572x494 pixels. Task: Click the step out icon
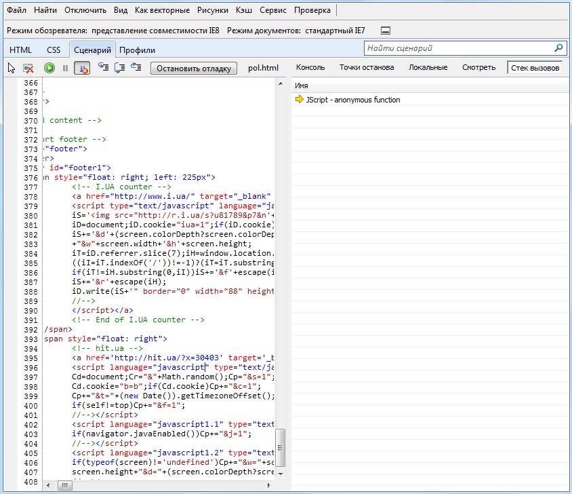(136, 67)
